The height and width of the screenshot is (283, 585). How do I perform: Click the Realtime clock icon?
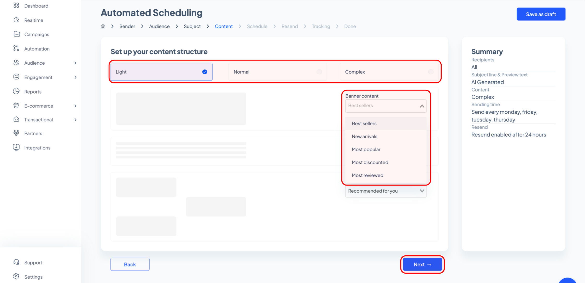[x=16, y=20]
